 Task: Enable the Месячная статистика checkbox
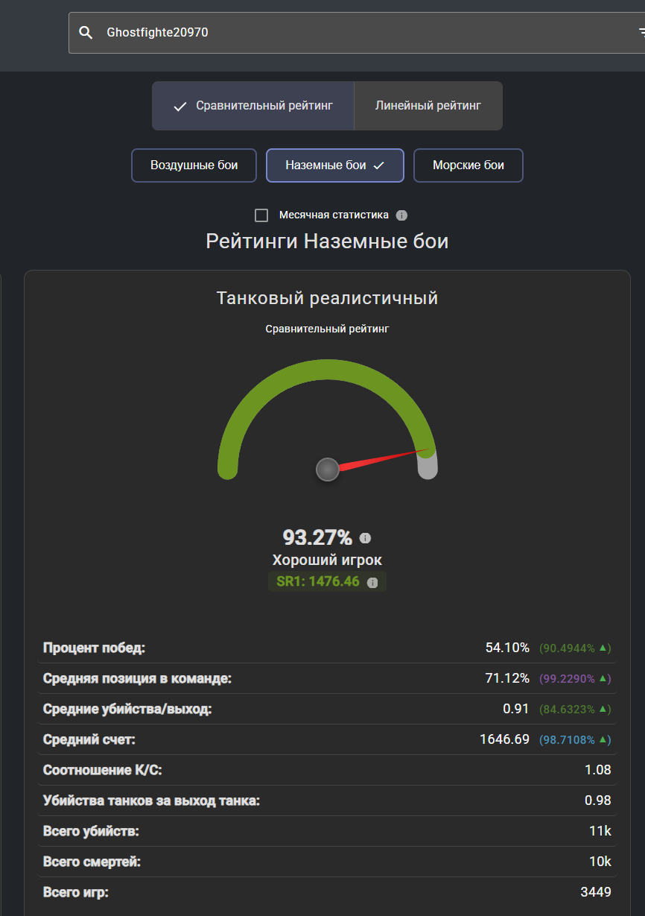click(261, 215)
